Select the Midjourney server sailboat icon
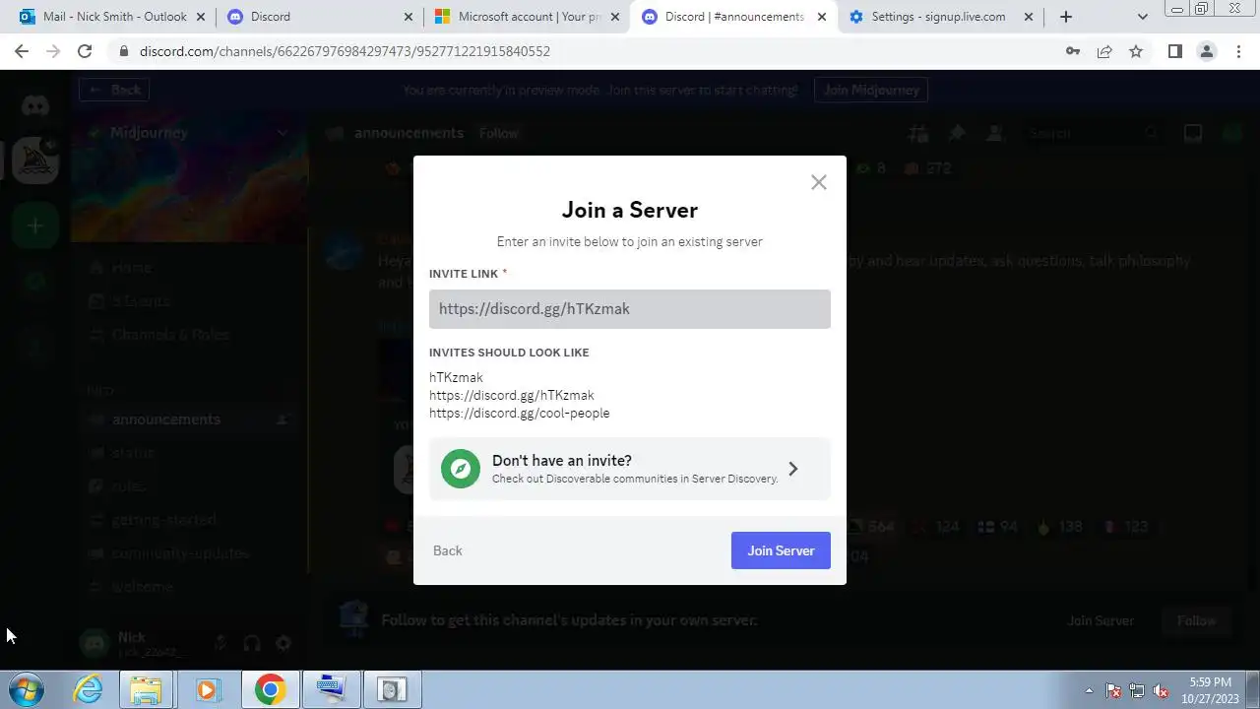Image resolution: width=1260 pixels, height=709 pixels. tap(35, 160)
